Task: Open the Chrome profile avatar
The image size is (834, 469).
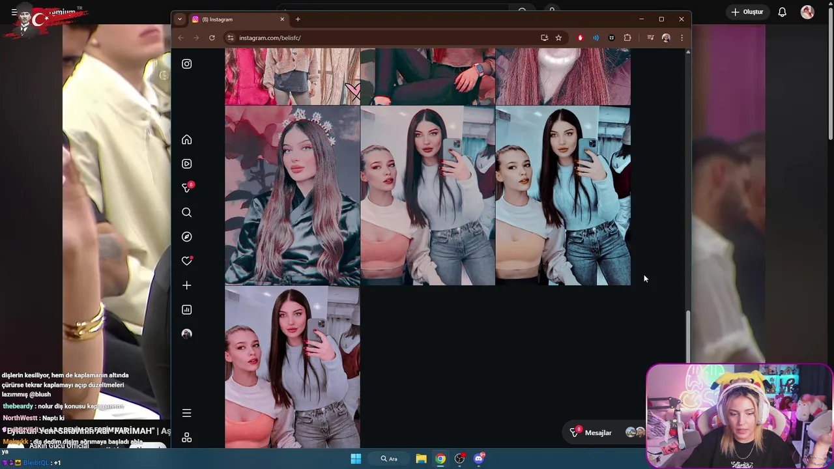Action: (x=666, y=38)
